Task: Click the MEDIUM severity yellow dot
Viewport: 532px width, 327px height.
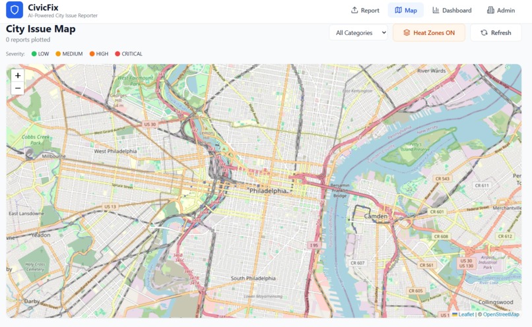Action: point(58,53)
